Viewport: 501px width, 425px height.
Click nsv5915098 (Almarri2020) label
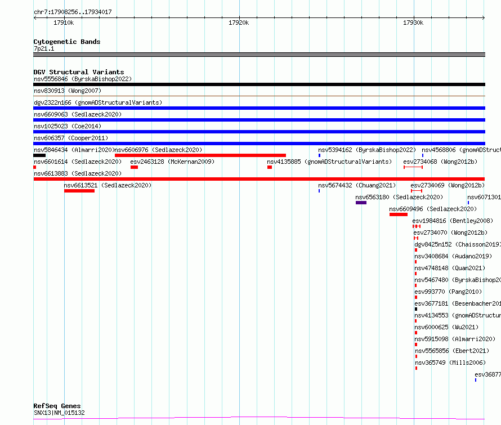coord(455,339)
